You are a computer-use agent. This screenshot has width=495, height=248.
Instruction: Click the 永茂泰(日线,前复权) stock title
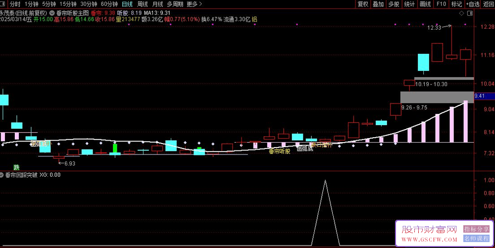pos(24,13)
